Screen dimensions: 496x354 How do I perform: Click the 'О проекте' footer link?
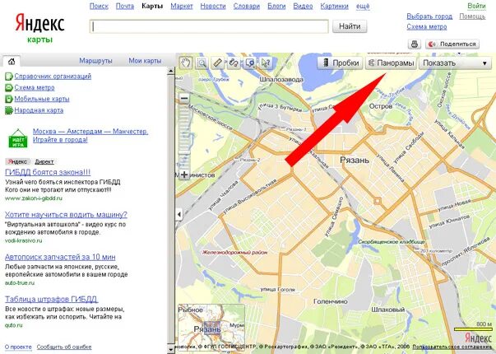click(x=18, y=347)
